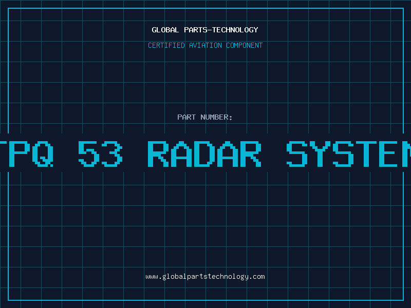Select the CERTIFIED AVIATION COMPONENT subtitle
The height and width of the screenshot is (308, 411).
click(205, 45)
